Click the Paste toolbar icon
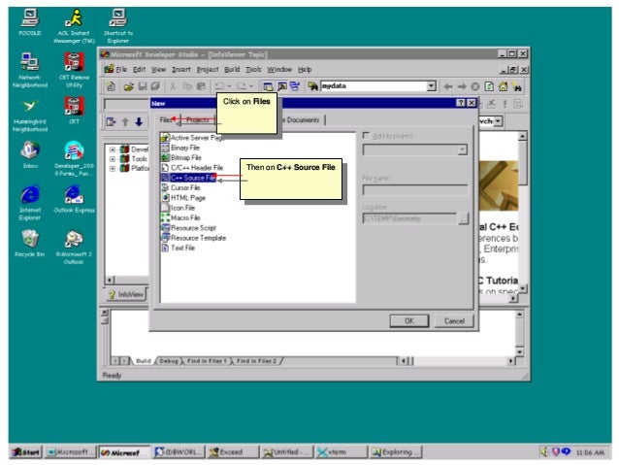This screenshot has height=465, width=619. [x=201, y=86]
